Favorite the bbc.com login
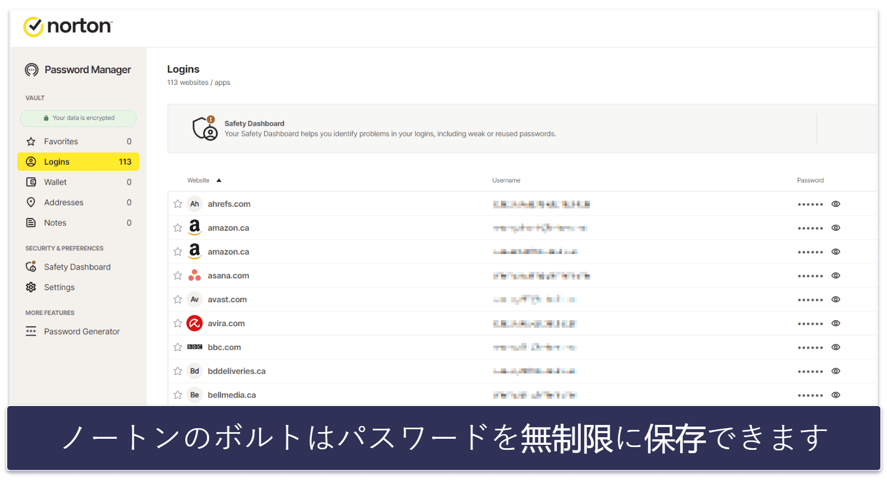The width and height of the screenshot is (887, 482). click(178, 347)
